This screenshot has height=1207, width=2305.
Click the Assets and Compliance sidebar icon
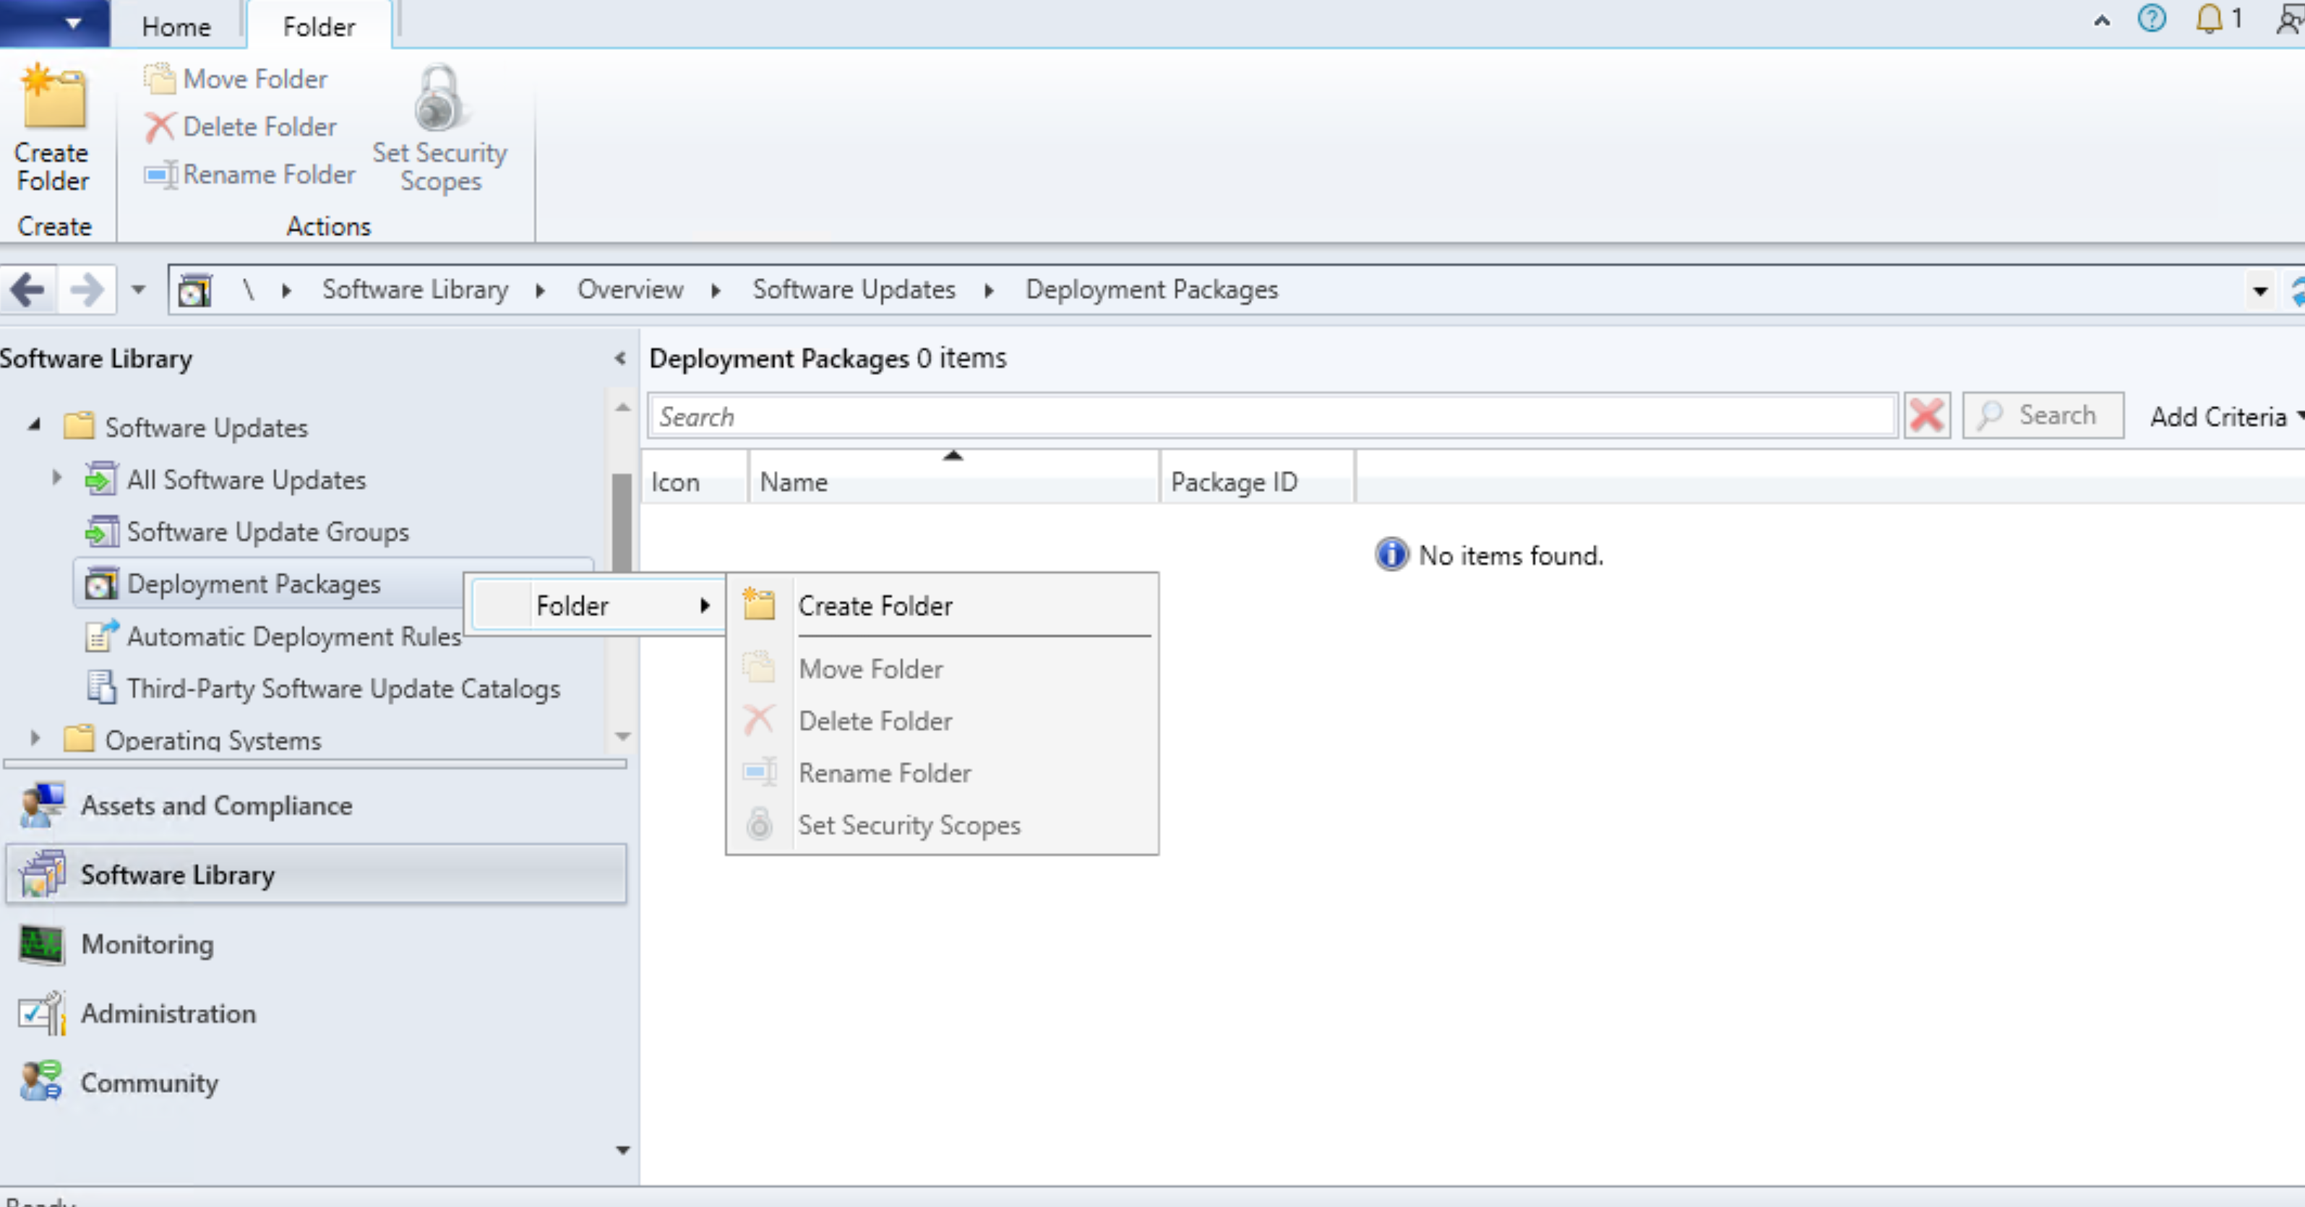tap(41, 805)
